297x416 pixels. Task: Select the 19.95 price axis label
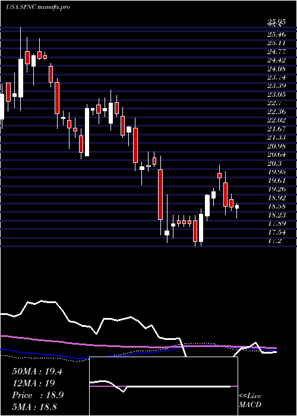pyautogui.click(x=277, y=172)
